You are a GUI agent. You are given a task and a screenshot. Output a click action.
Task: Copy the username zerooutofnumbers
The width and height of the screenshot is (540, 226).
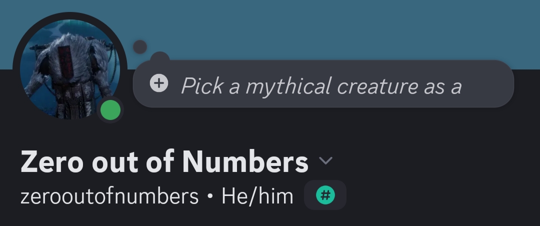tap(109, 196)
